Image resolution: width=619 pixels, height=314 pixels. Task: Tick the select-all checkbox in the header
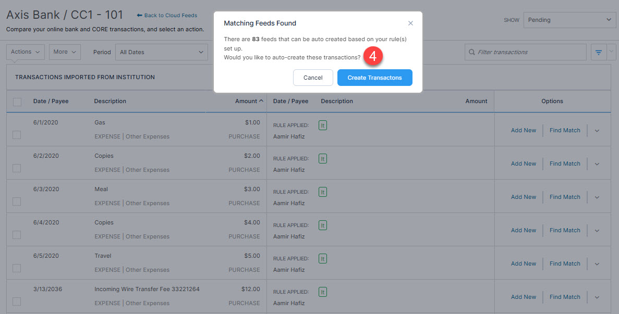tap(17, 102)
